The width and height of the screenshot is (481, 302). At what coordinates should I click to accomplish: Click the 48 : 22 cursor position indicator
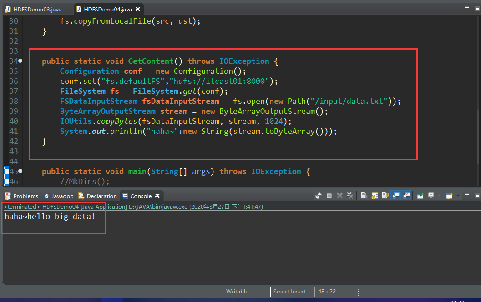(x=327, y=291)
